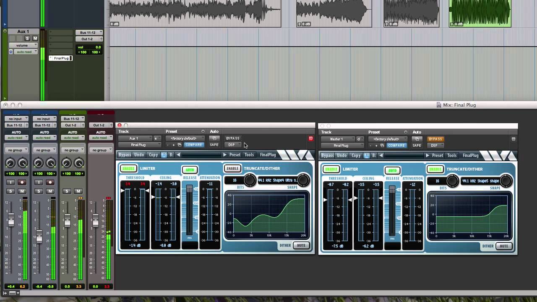
Task: Click Bits knob in Aux 1 FinalPlug
Action: 250,180
